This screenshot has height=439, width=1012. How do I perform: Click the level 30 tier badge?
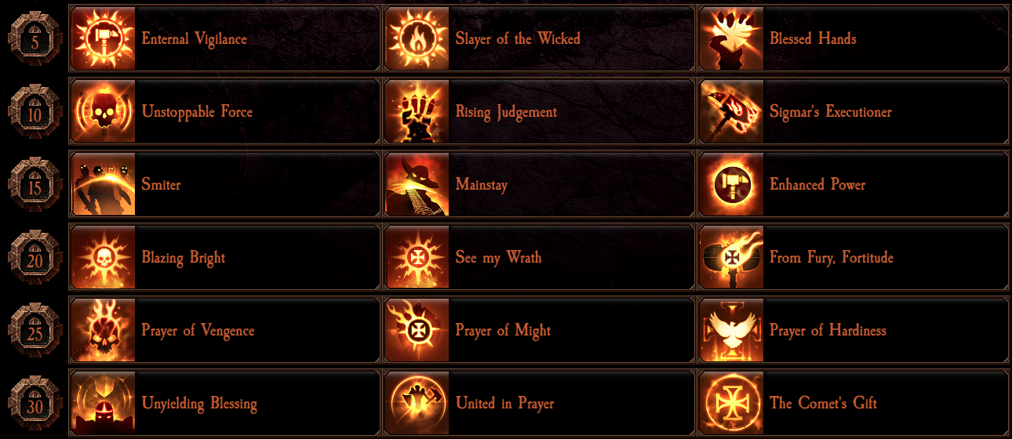[x=35, y=403]
